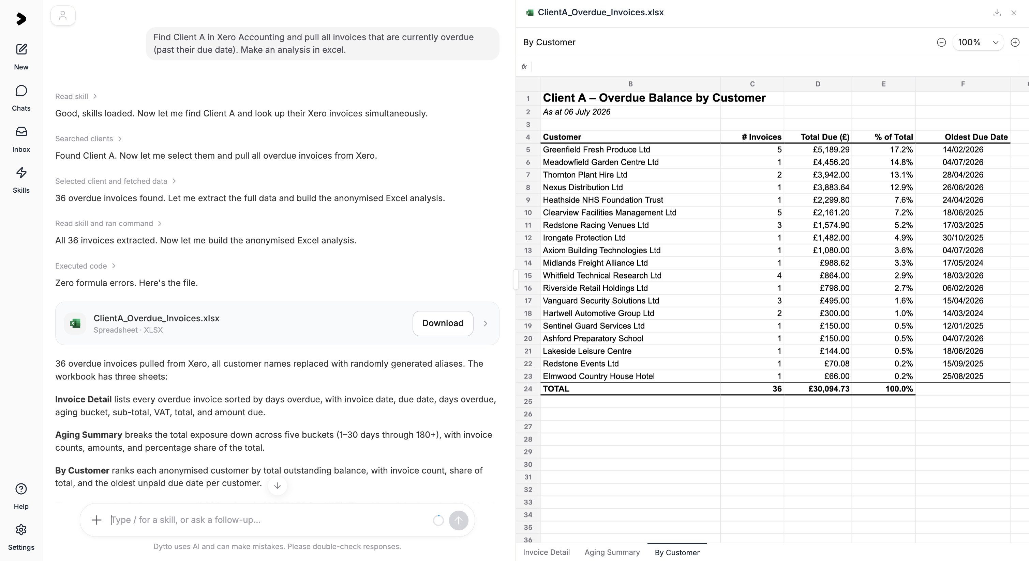Select column F header
The image size is (1029, 561).
pos(963,84)
